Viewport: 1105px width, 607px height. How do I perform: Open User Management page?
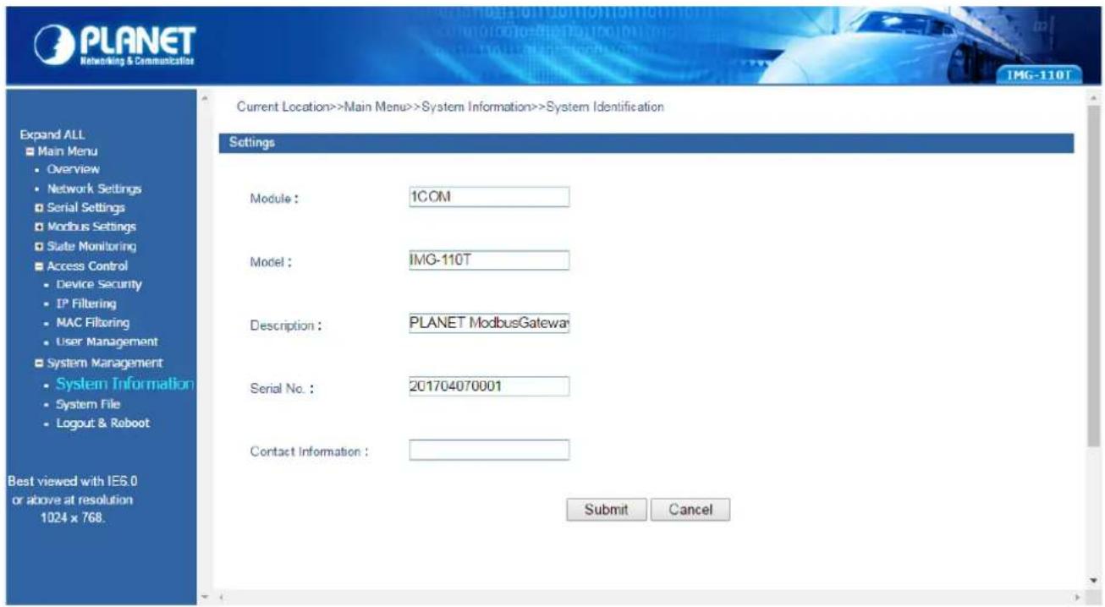click(107, 342)
